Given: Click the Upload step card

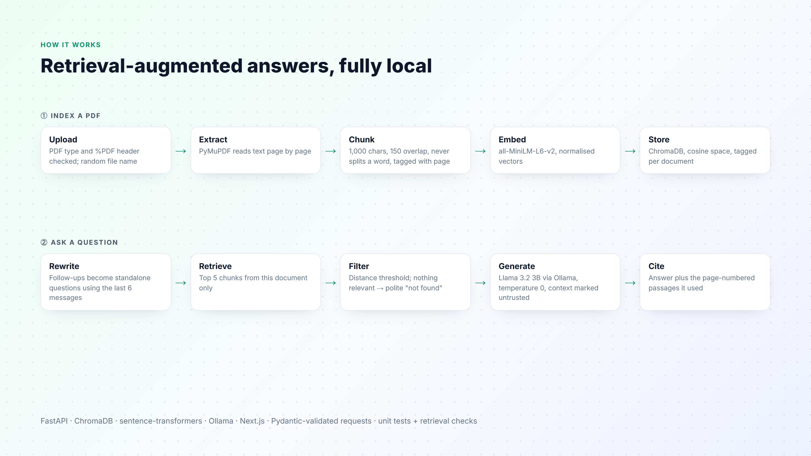Looking at the screenshot, I should (x=106, y=150).
